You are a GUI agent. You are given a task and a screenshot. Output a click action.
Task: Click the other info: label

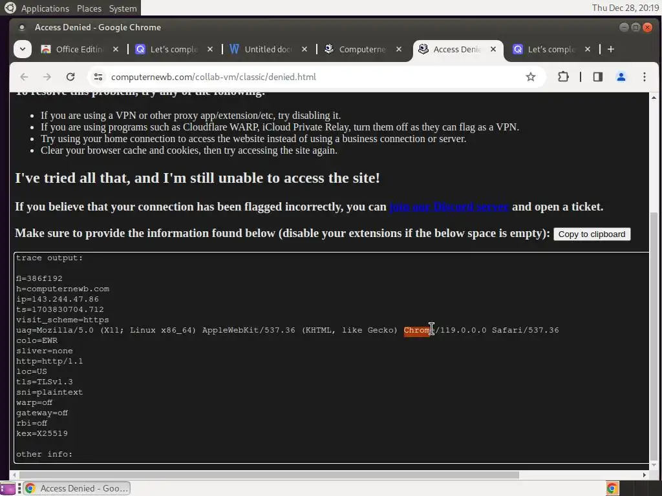[45, 454]
